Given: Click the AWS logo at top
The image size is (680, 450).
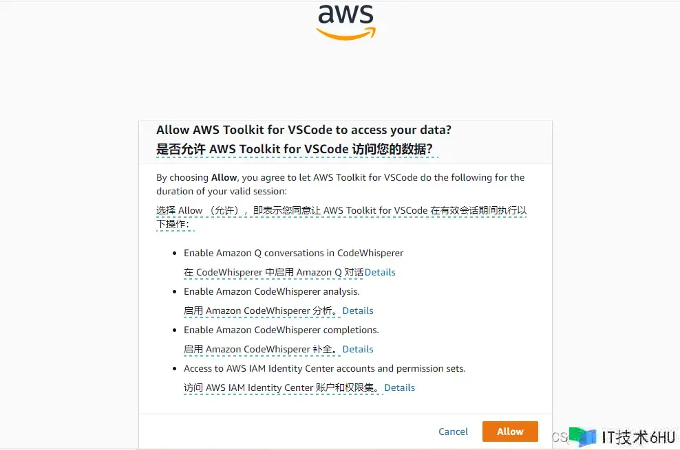Looking at the screenshot, I should [x=346, y=23].
